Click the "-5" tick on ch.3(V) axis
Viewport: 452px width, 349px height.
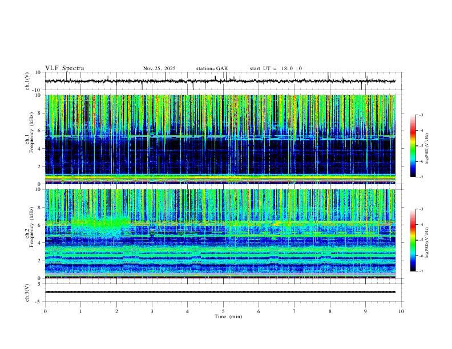(x=39, y=302)
